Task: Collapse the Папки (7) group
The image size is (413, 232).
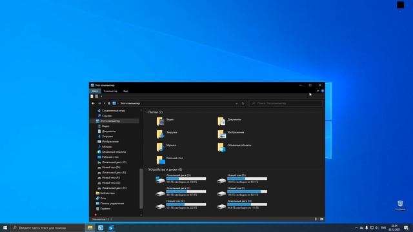Action: (146, 112)
